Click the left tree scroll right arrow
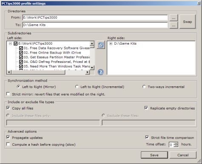Viewport: 202px width, 164px height. pyautogui.click(x=88, y=72)
